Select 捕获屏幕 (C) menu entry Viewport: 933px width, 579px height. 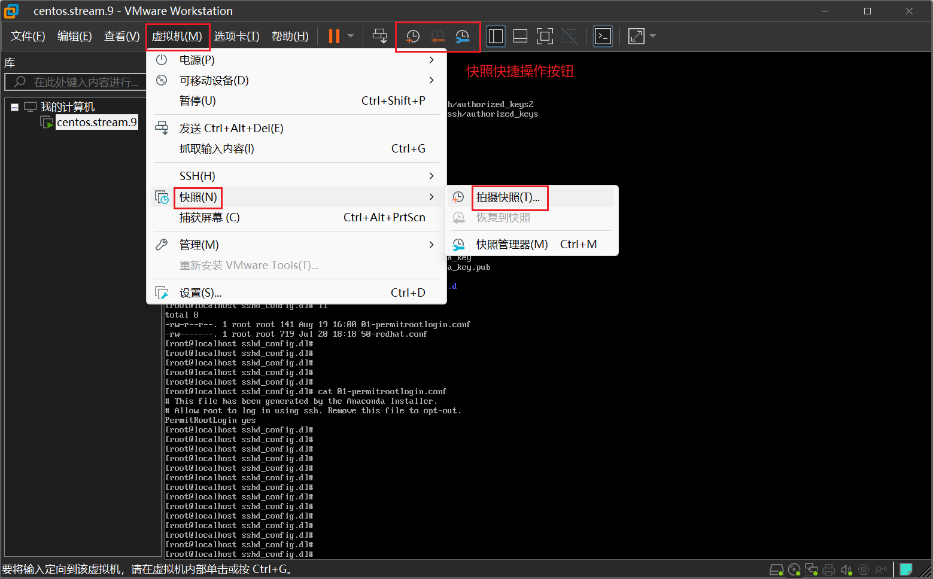[x=296, y=218]
